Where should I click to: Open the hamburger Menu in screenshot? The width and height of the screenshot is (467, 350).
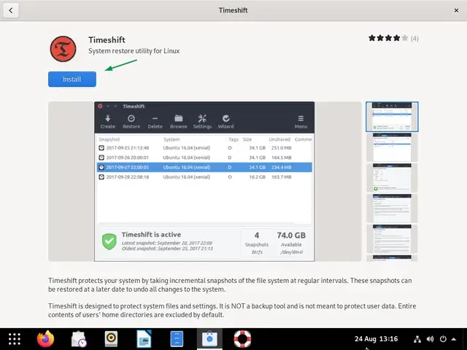[x=301, y=122]
